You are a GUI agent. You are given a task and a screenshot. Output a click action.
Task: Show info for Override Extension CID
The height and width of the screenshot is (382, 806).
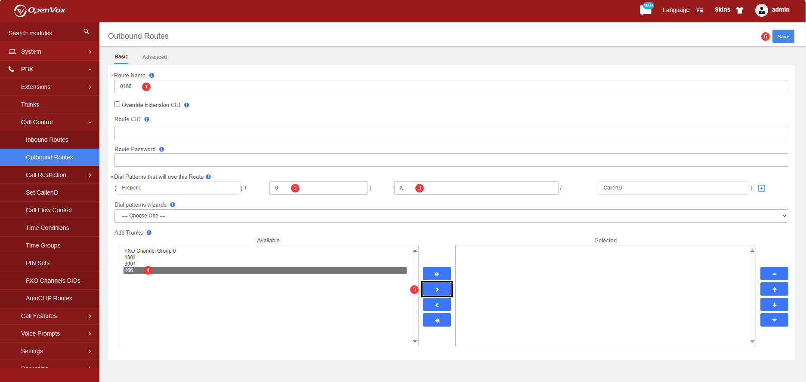pyautogui.click(x=187, y=105)
